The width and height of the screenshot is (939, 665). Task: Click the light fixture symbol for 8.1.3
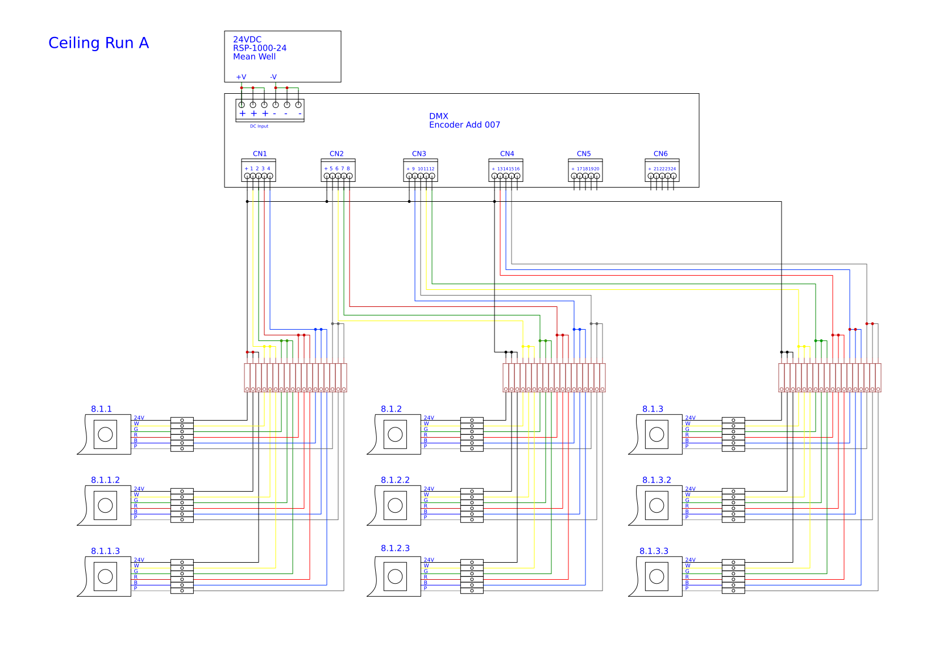coord(655,435)
